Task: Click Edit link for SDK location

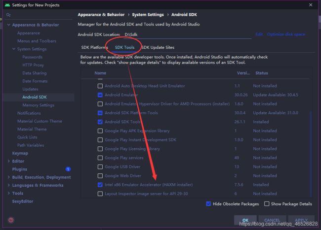Action: [259, 34]
